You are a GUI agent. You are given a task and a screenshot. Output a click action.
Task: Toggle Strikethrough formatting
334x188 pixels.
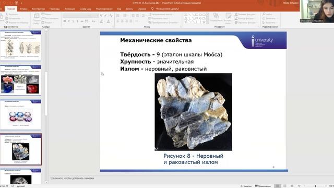[x=82, y=21]
